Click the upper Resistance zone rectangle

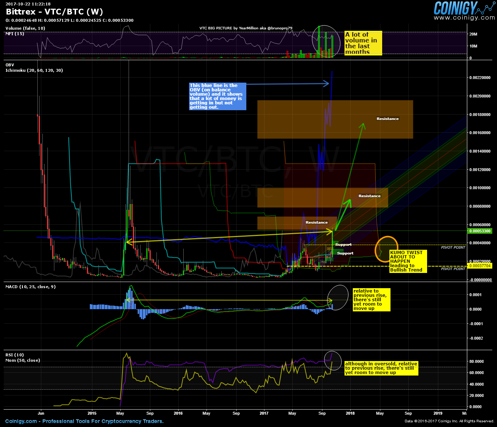click(x=335, y=119)
